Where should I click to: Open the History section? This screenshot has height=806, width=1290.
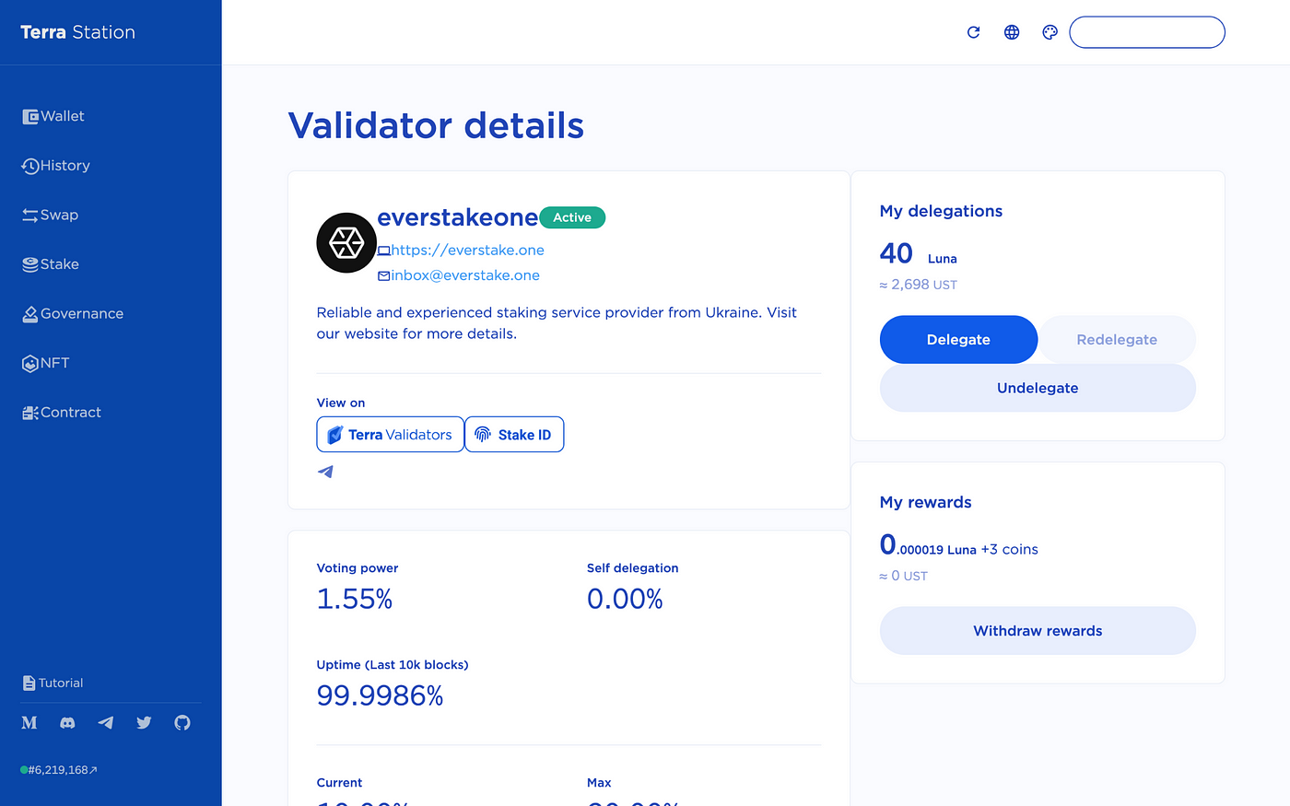[56, 166]
